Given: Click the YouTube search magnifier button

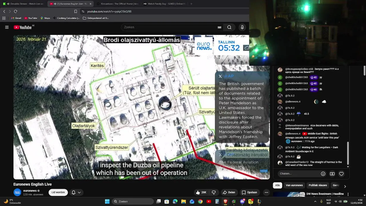Looking at the screenshot, I should pyautogui.click(x=229, y=27).
